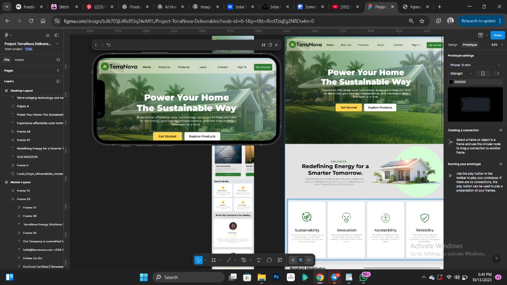
Task: Search layers with the magnifier icon
Action: click(x=58, y=60)
